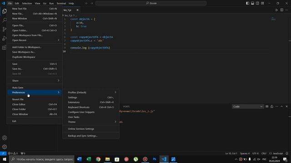Close the les_1.js editor tab
The width and height of the screenshot is (291, 163).
click(77, 10)
